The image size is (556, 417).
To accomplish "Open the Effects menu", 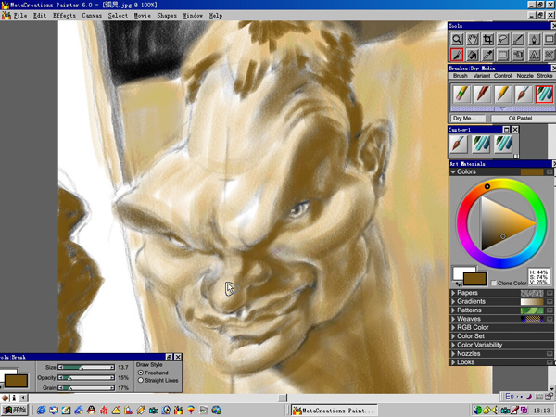I will coord(64,16).
